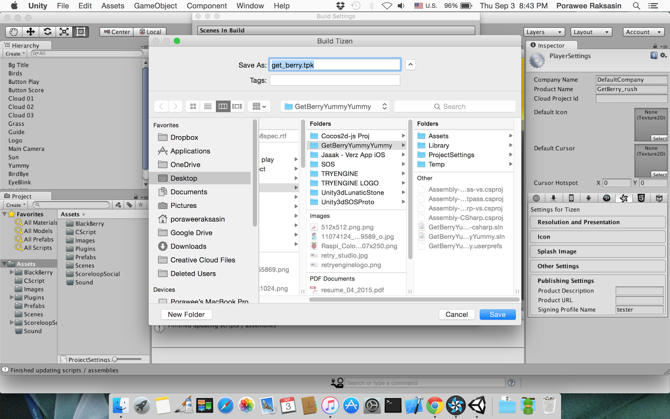Select the Rotate tool in Unity toolbar

click(47, 32)
